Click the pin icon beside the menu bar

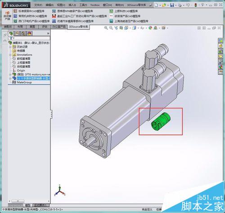coord(150,5)
